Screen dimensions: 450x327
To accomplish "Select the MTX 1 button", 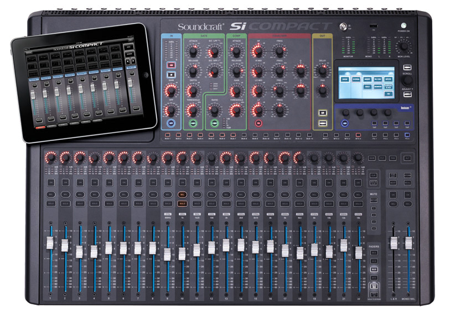I will pyautogui.click(x=325, y=135).
